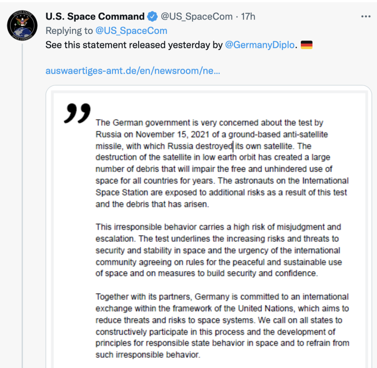Viewport: 377px width, 368px height.
Task: Click the German flag emoji
Action: click(307, 45)
